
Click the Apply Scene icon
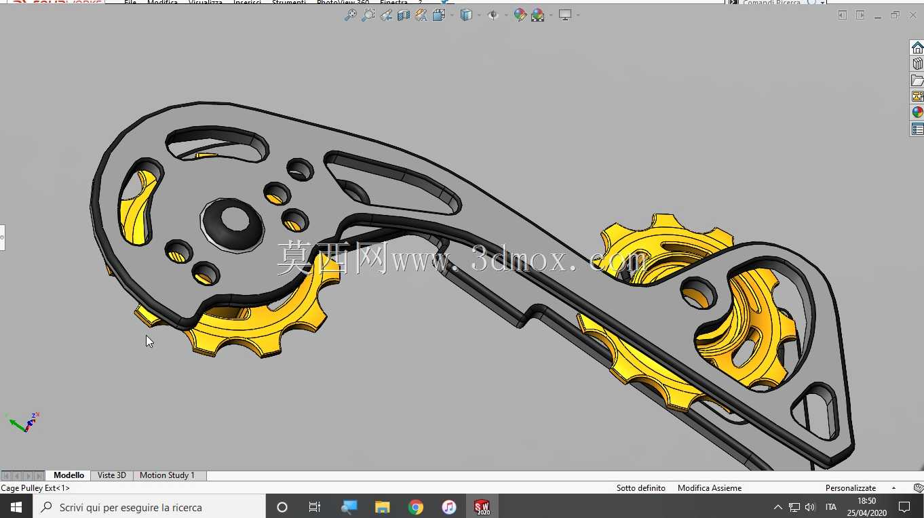tap(538, 15)
